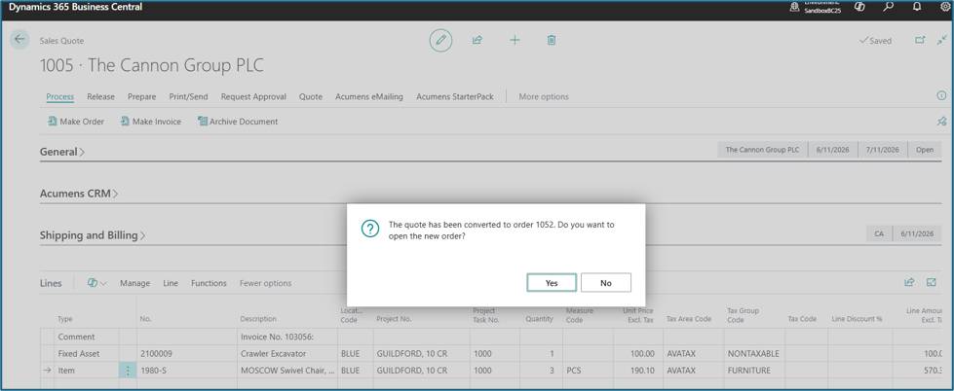Open the Release menu
The image size is (954, 391).
(100, 96)
